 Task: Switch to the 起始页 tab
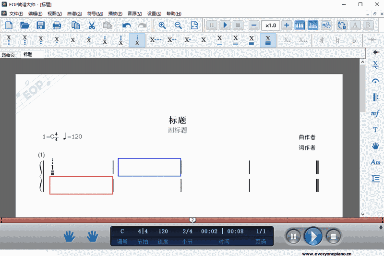click(8, 54)
